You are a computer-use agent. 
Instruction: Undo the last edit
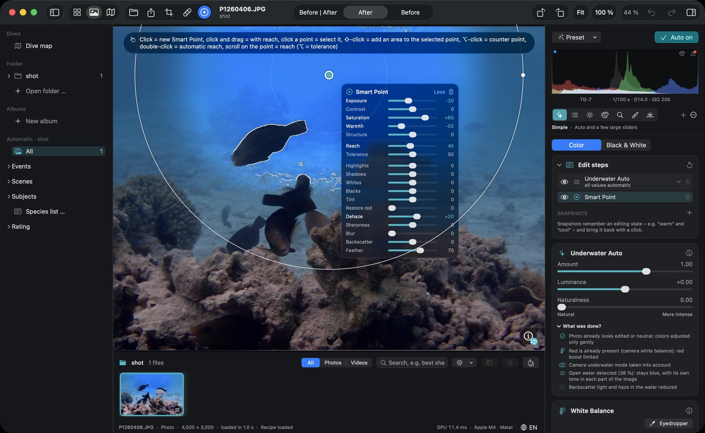[x=651, y=12]
